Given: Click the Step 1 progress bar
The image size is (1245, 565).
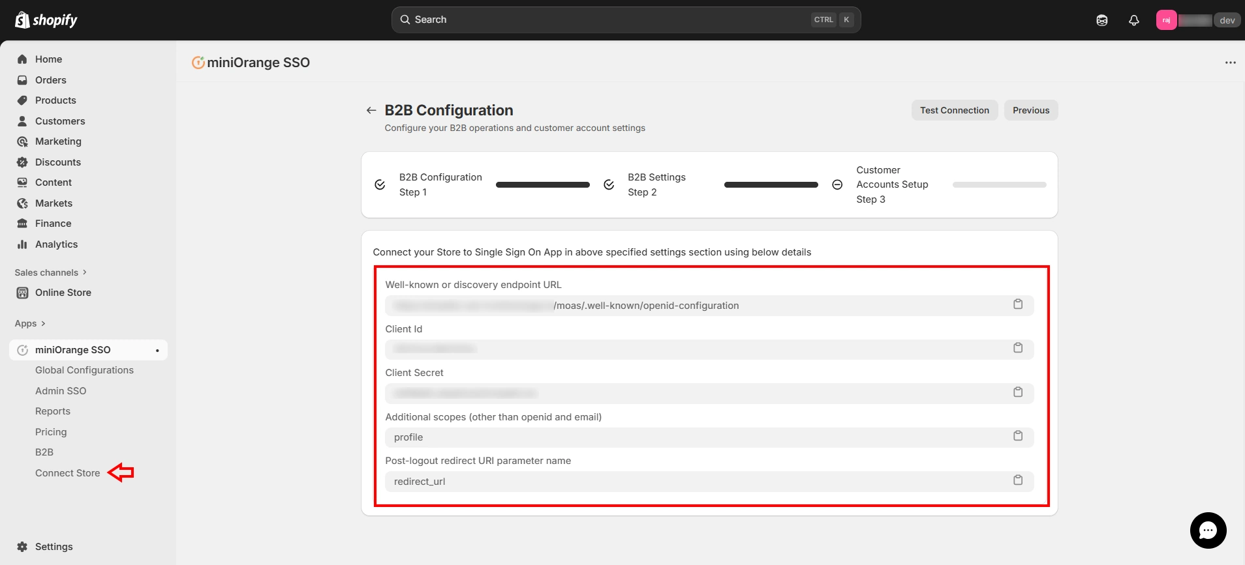Looking at the screenshot, I should pos(543,185).
